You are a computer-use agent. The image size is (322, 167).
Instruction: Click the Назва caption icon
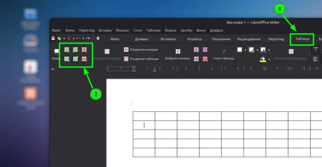pyautogui.click(x=56, y=51)
